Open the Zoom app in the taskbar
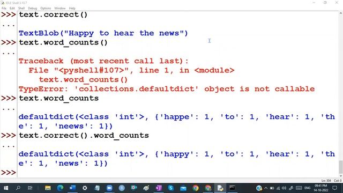343x193 pixels. pyautogui.click(x=109, y=188)
